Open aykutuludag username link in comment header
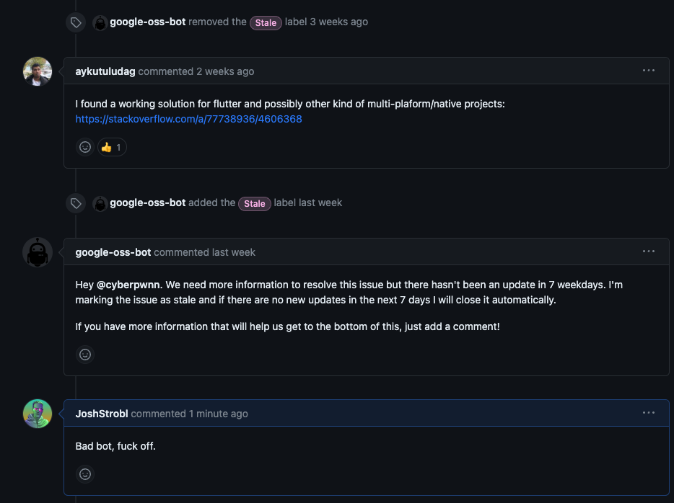 click(x=105, y=71)
